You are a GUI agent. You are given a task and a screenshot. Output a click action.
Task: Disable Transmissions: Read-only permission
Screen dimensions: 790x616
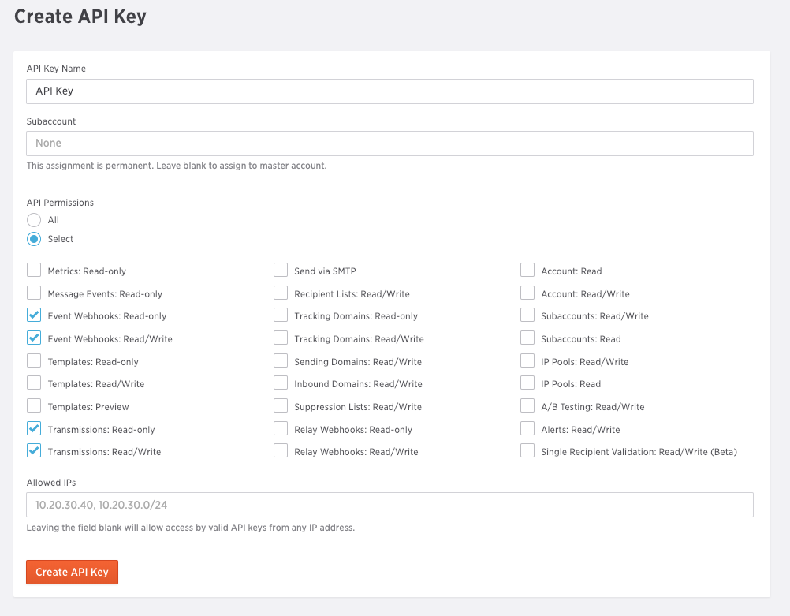click(x=34, y=428)
